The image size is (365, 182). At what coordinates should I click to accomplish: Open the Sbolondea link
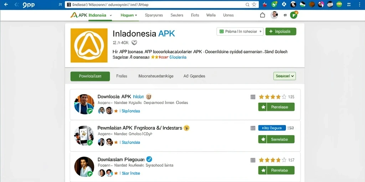click(131, 142)
